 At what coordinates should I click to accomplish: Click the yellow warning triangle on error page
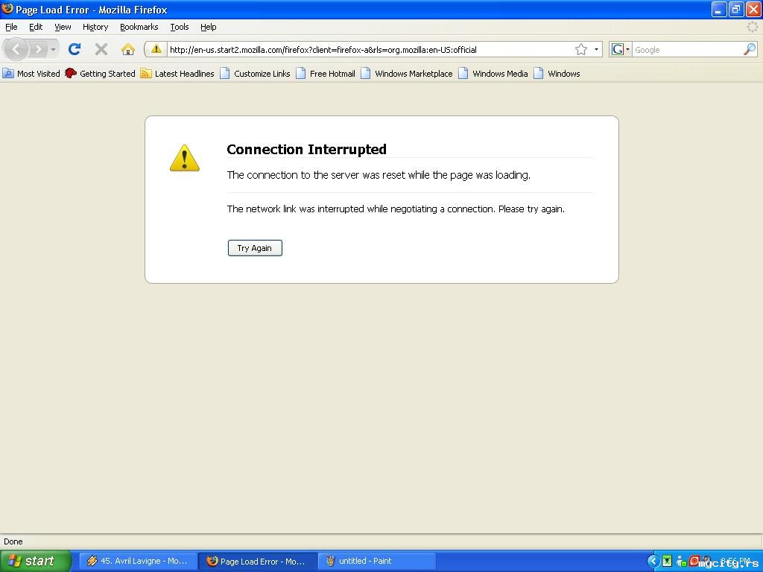point(185,158)
